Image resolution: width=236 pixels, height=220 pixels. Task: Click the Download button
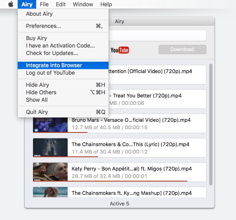(182, 49)
